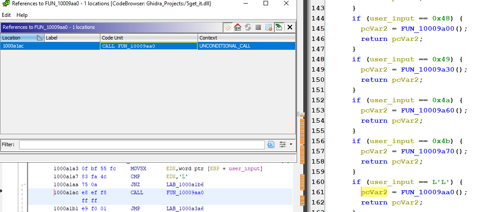Click the blue filter-history icon beside Filter field
The image size is (483, 212).
pos(271,144)
